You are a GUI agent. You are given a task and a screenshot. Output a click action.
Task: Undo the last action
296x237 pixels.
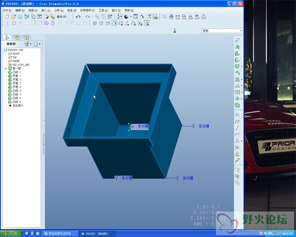(x=78, y=17)
